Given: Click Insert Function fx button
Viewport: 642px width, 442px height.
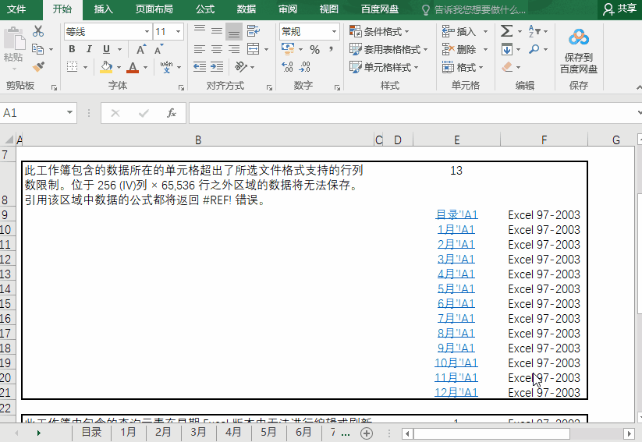Looking at the screenshot, I should click(172, 112).
